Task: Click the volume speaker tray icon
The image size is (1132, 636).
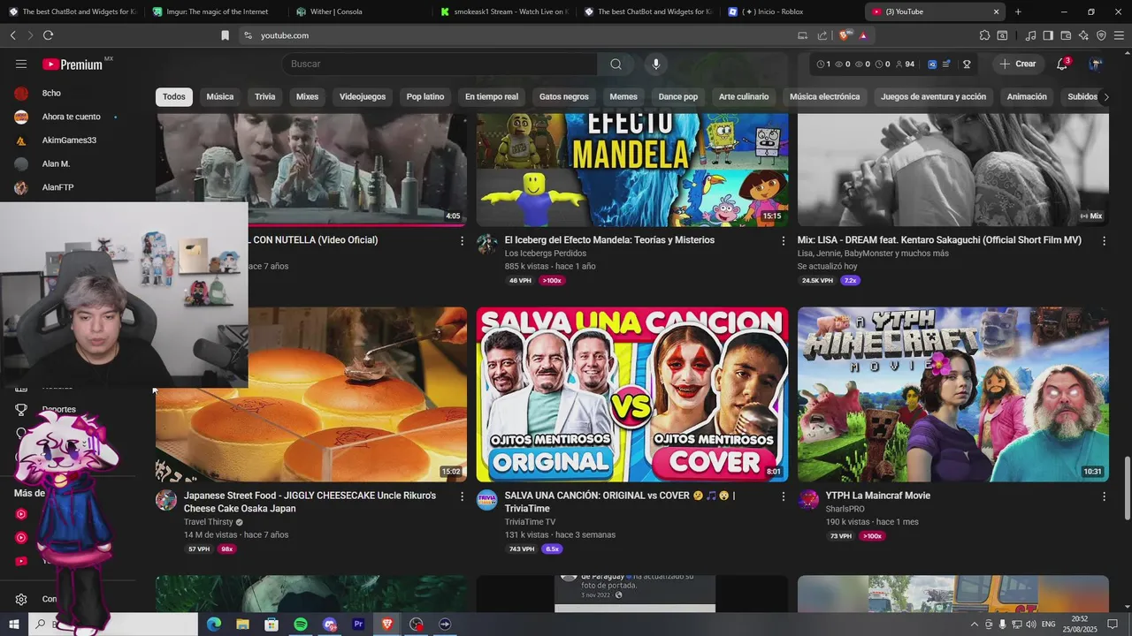Action: point(1030,625)
